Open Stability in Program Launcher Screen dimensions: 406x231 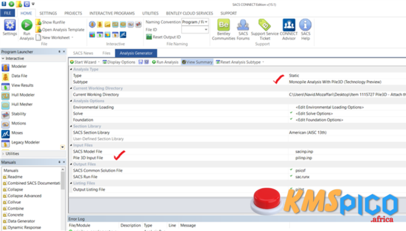coord(14,114)
